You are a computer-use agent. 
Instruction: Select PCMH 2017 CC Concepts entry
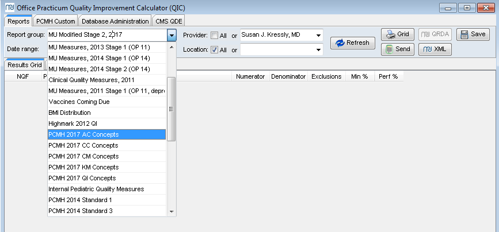click(x=107, y=145)
